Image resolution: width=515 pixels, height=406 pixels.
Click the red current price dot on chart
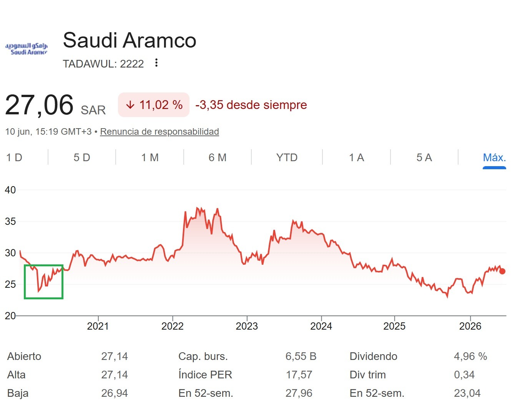click(502, 271)
